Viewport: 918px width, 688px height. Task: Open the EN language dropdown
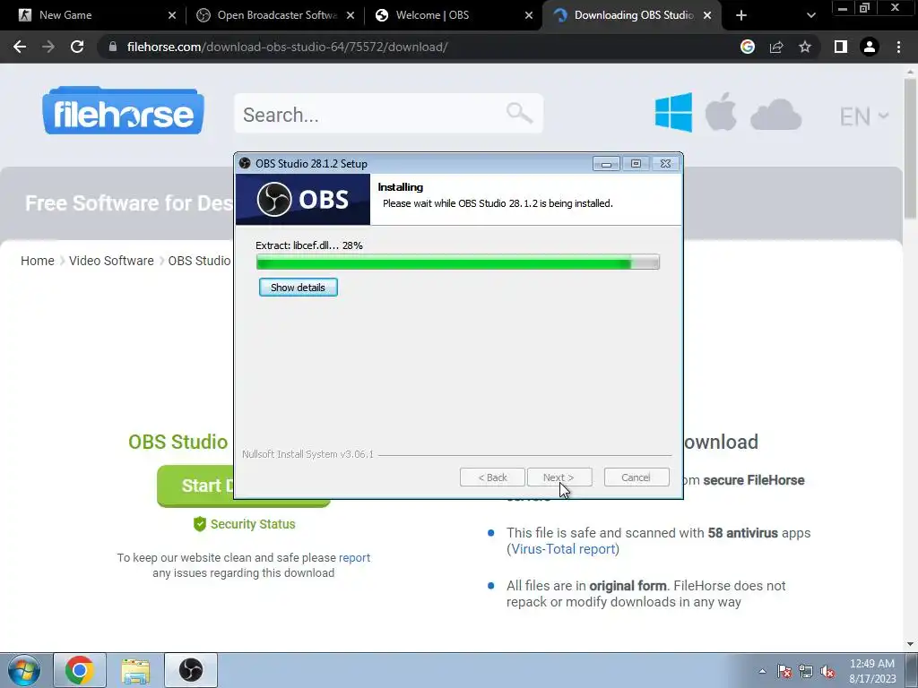coord(863,116)
